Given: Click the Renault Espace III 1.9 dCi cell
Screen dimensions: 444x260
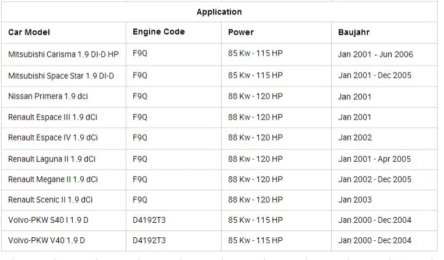Looking at the screenshot, I should pos(63,117).
